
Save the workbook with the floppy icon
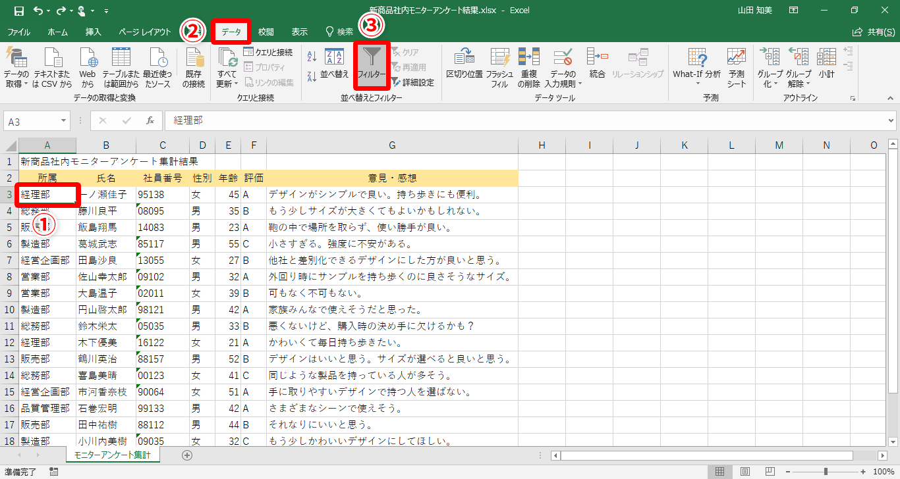pos(18,11)
